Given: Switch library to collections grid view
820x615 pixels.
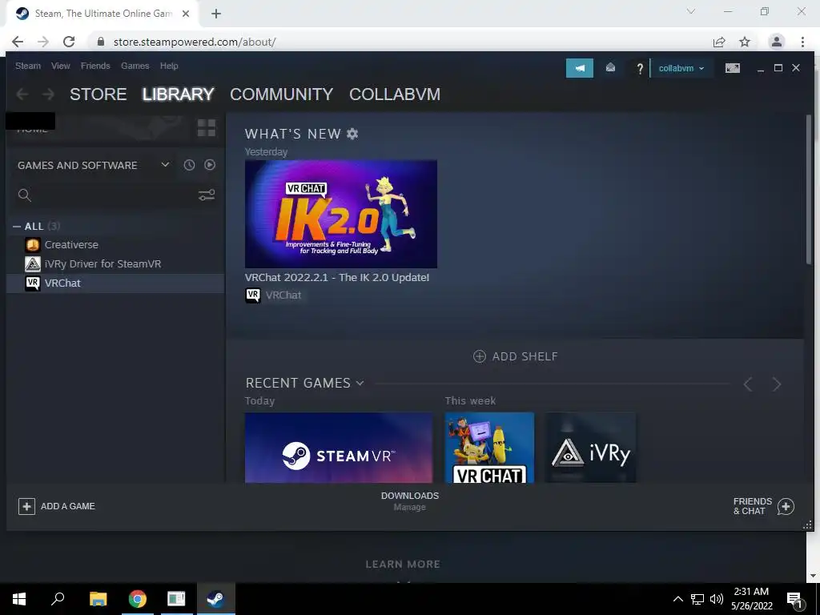Looking at the screenshot, I should pos(207,127).
